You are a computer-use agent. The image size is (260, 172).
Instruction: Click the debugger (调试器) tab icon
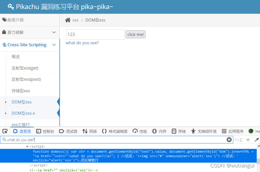[62, 131]
